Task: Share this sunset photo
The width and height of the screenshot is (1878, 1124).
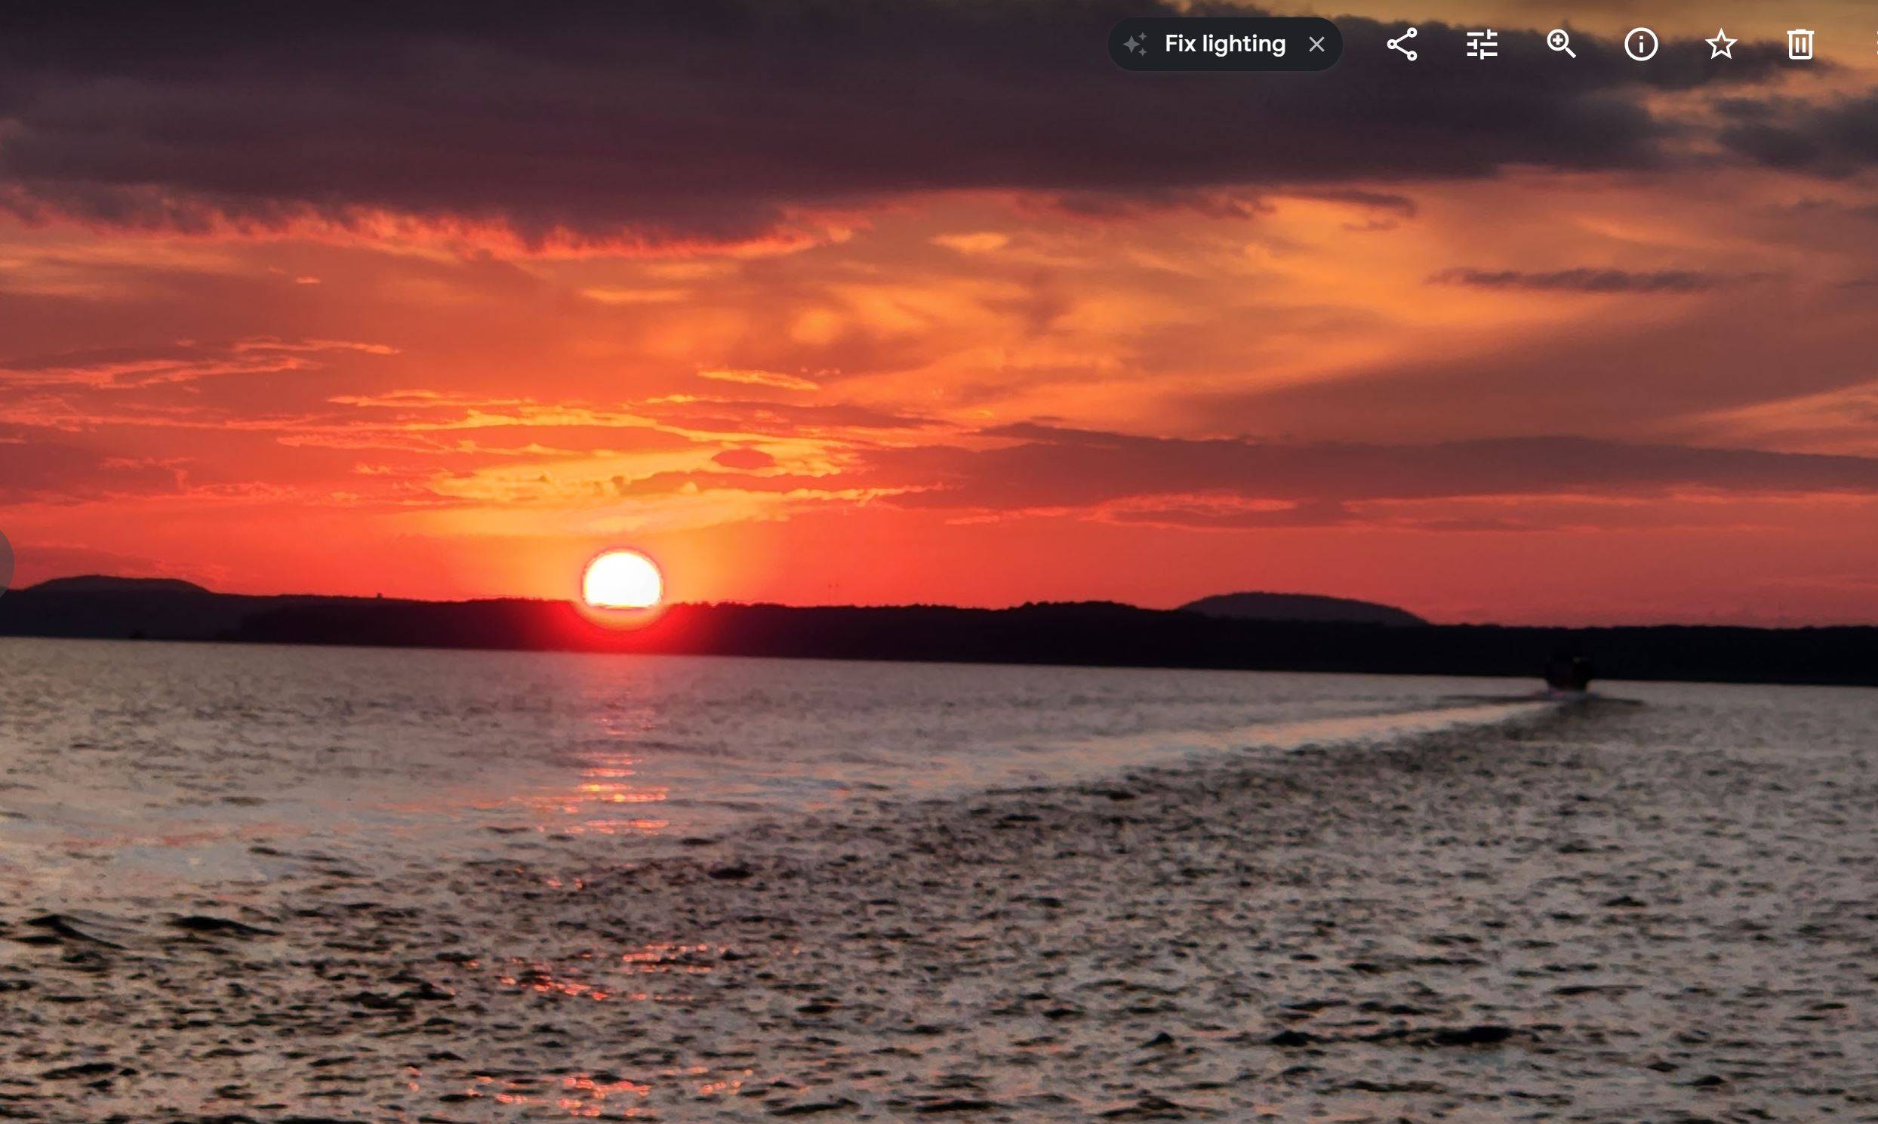Action: 1402,45
